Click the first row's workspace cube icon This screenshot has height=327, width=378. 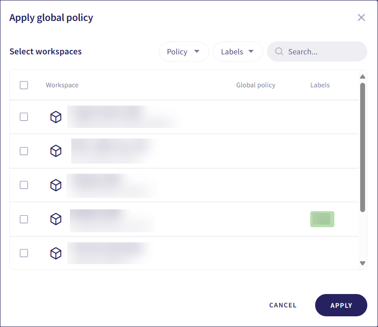pyautogui.click(x=56, y=117)
